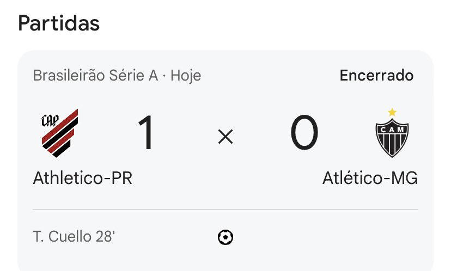Open the Partidas section heading
The image size is (451, 271).
click(x=59, y=23)
